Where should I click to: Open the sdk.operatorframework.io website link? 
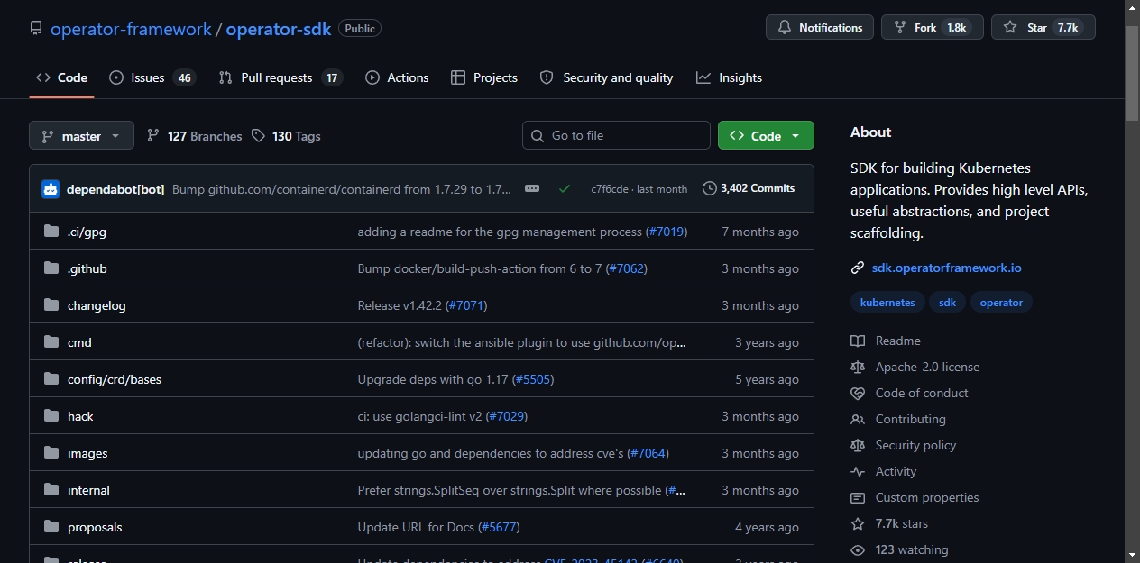(946, 268)
